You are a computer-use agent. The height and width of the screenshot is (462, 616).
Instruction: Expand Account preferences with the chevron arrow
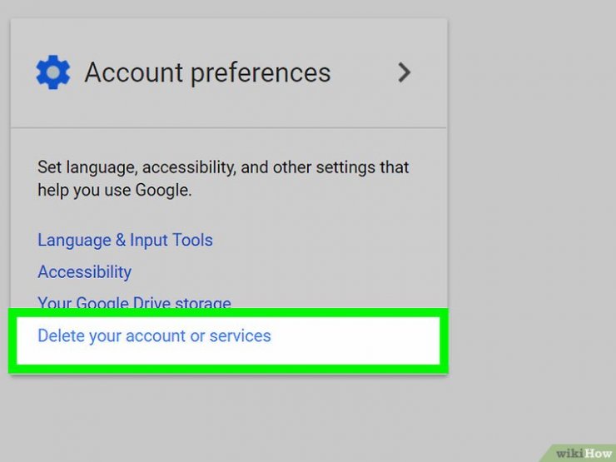(x=405, y=73)
